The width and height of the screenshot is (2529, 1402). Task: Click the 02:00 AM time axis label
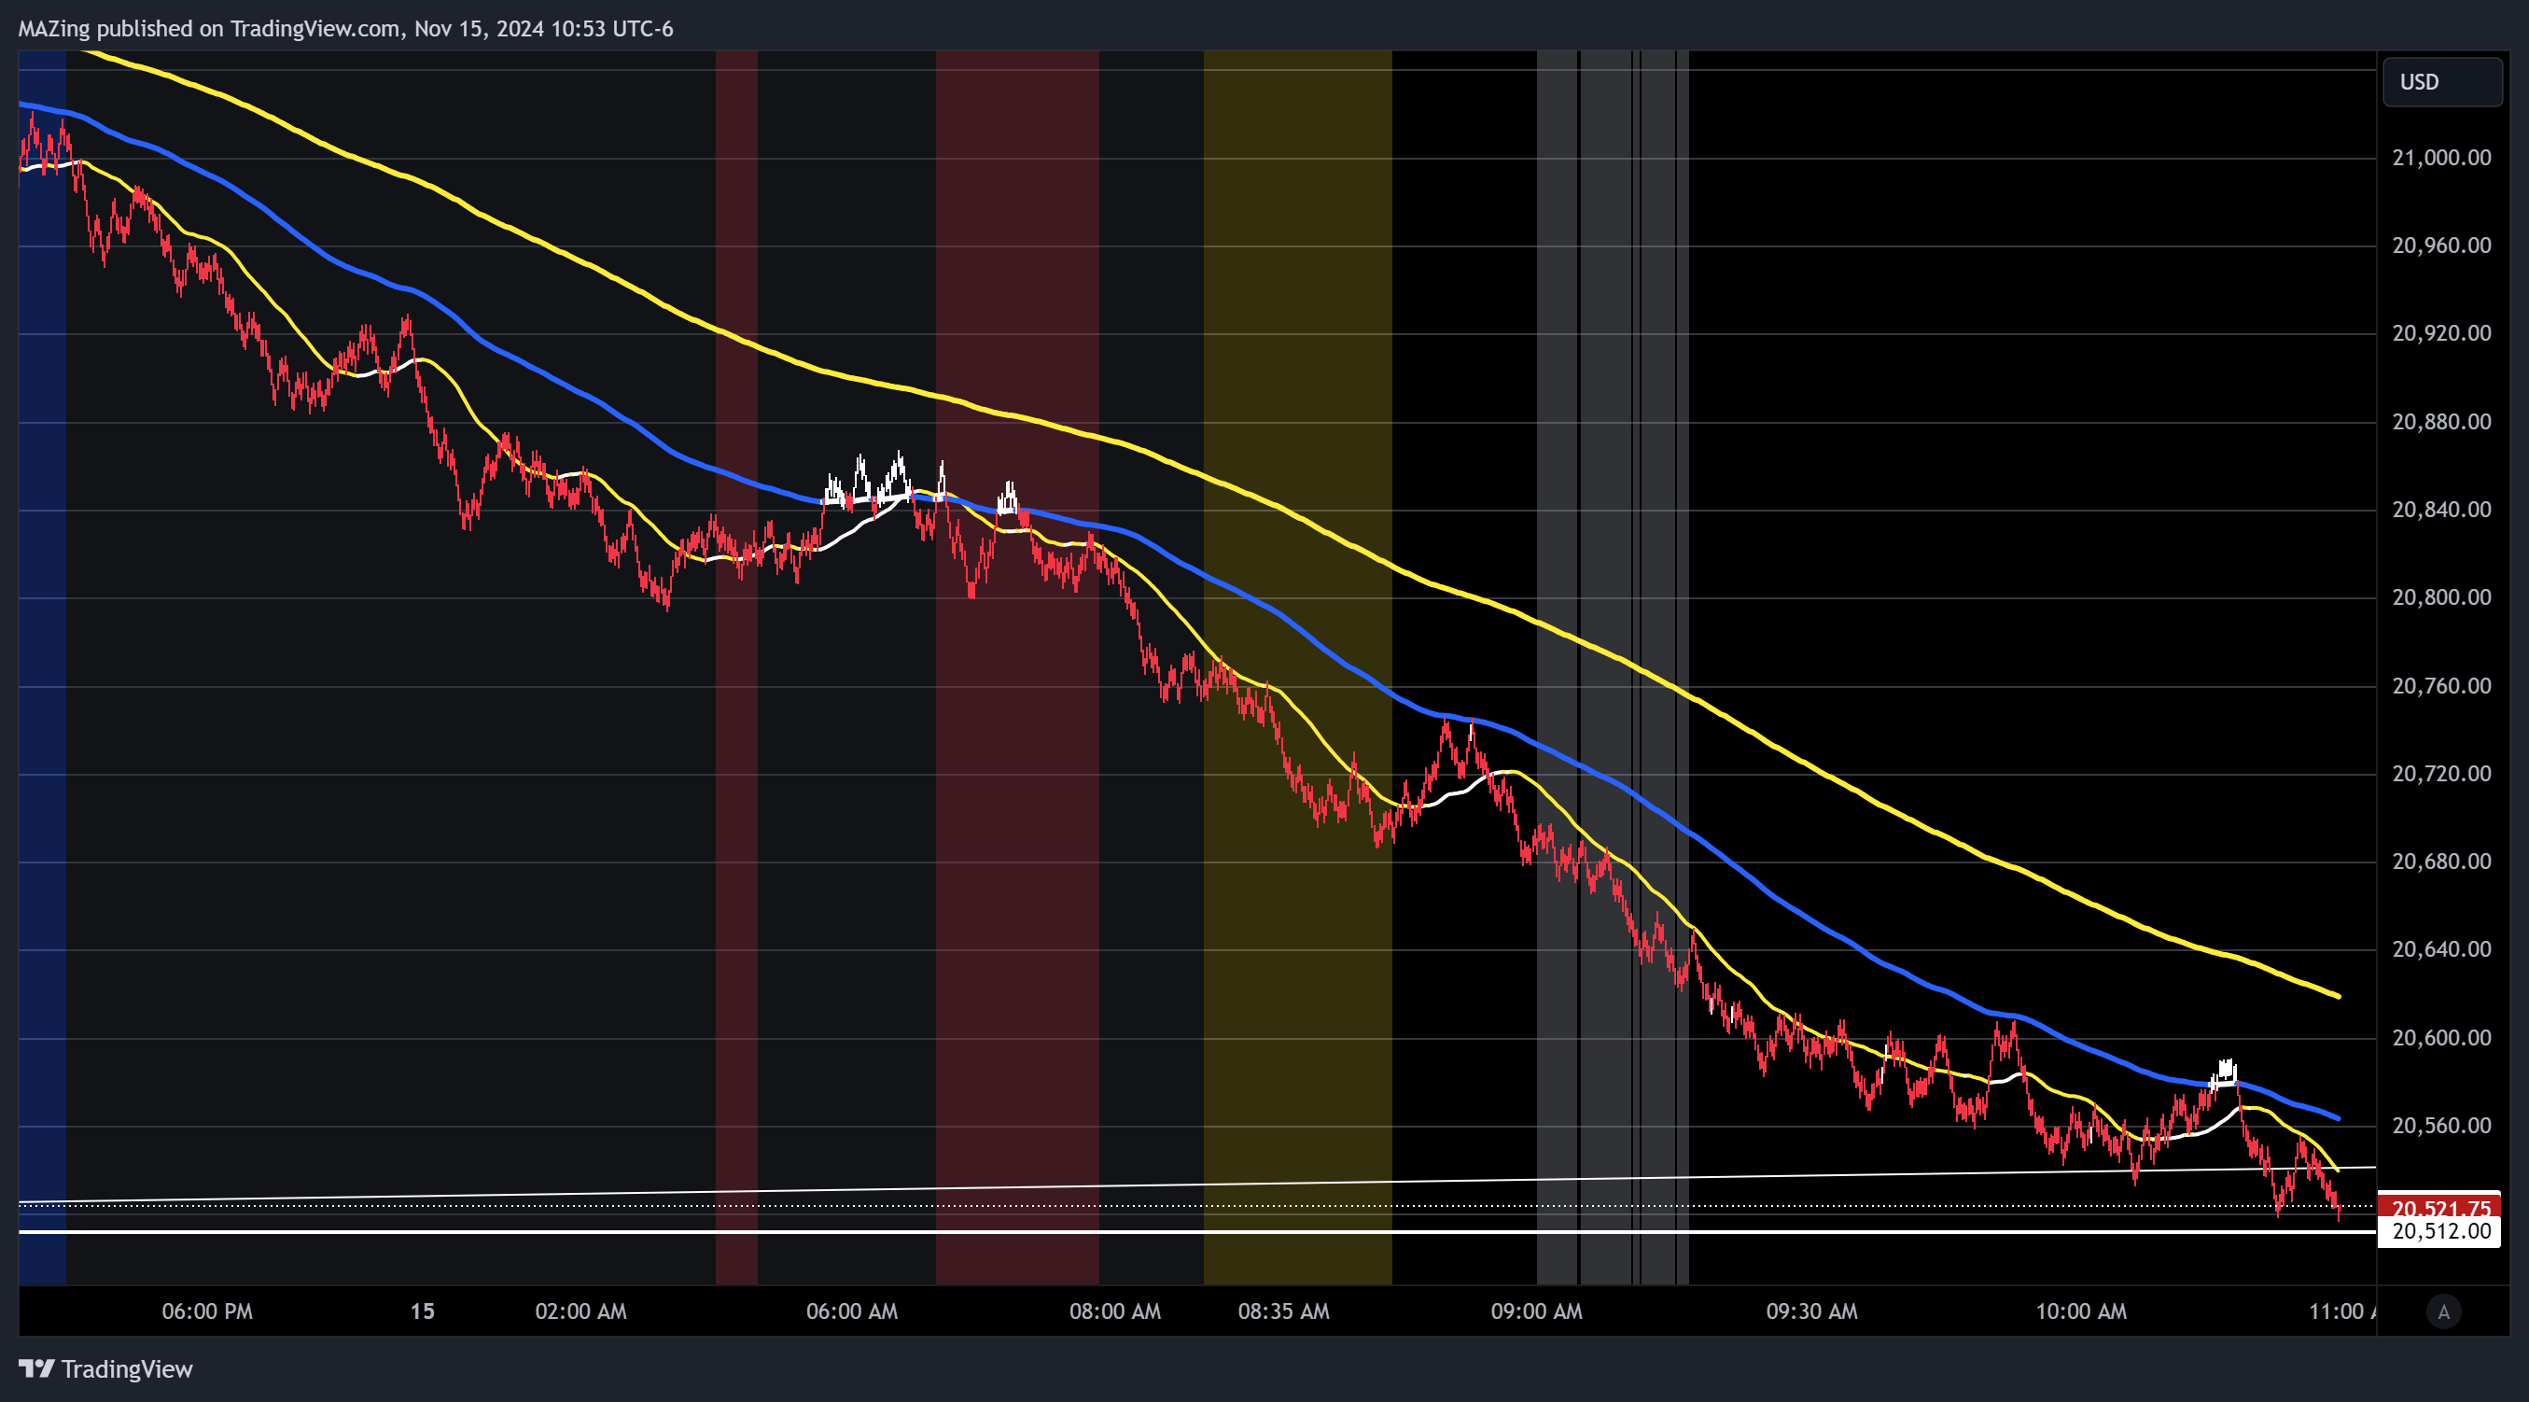(580, 1311)
